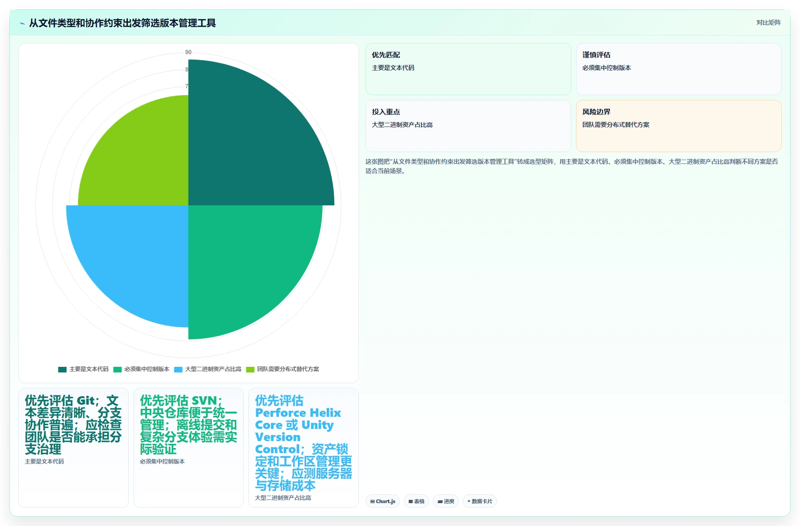Toggle the 大型二进制资产占比高 legend swatch

[178, 369]
